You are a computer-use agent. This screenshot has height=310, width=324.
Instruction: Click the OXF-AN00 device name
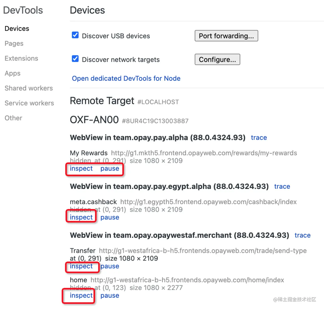point(94,120)
